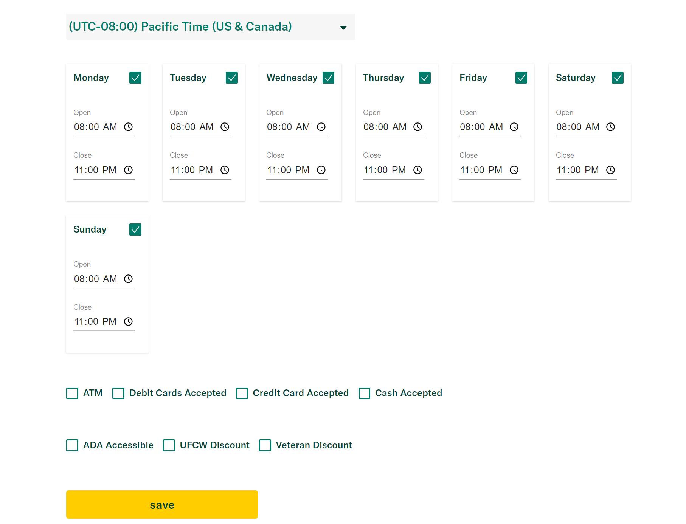Viewport: 686px width, 524px height.
Task: Open the clock picker for Friday Open time
Action: (x=514, y=127)
